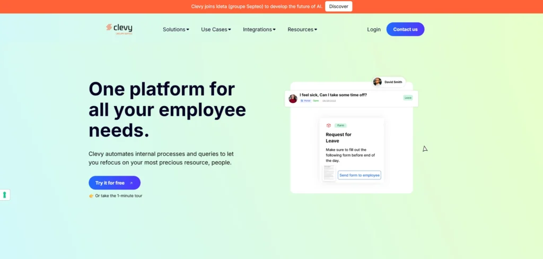Click the Clevy logo in the header
Screen dimensions: 543x259
coord(119,29)
